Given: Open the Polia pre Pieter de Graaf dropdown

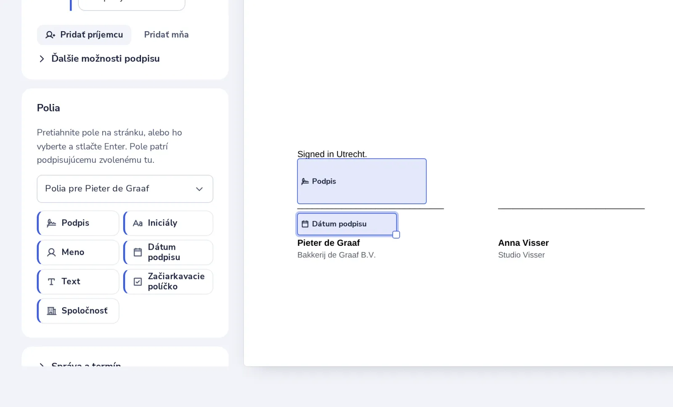Looking at the screenshot, I should click(x=125, y=189).
